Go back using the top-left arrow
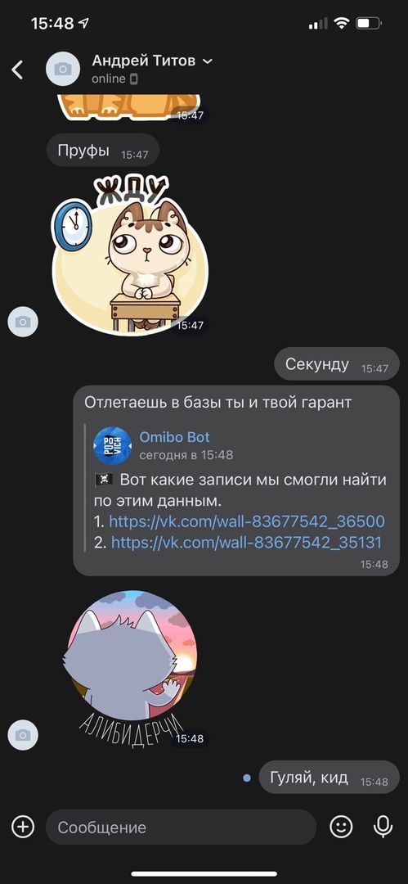 click(17, 70)
